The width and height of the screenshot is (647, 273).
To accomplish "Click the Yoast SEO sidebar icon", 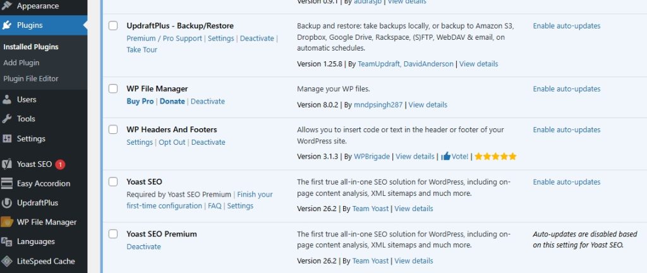I will 7,164.
